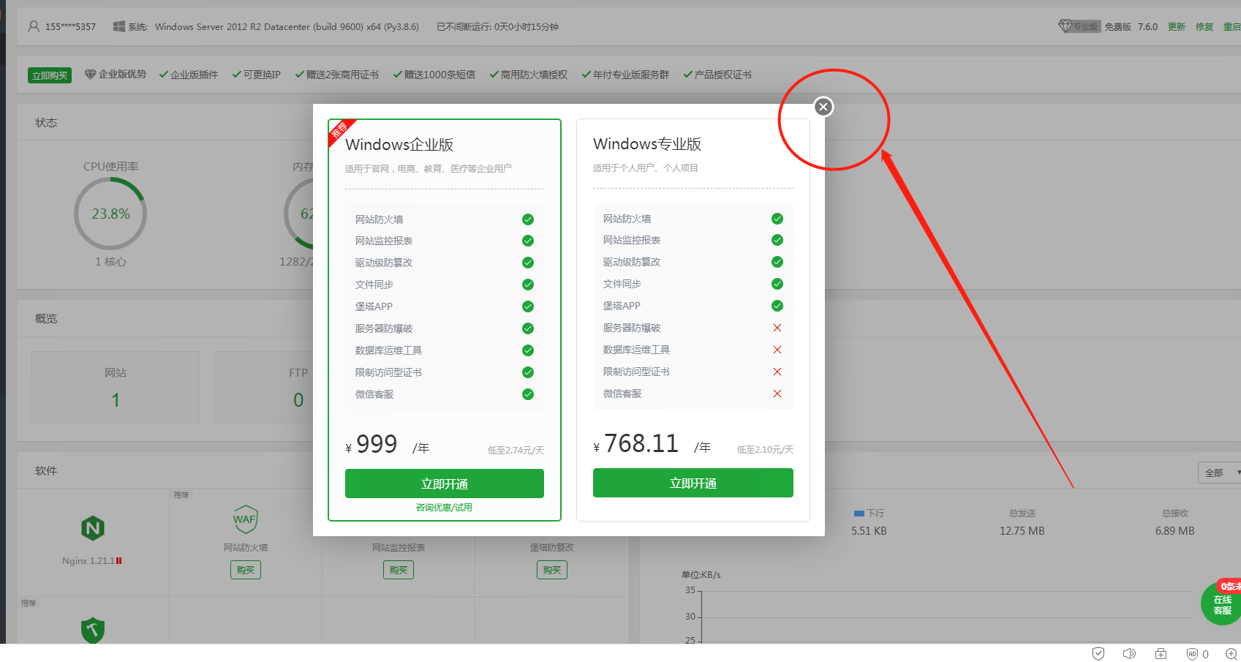
Task: Click the 总接收 6.89 MB value
Action: 1175,531
